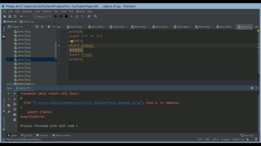Open settings with the wrench icon

[89, 16]
